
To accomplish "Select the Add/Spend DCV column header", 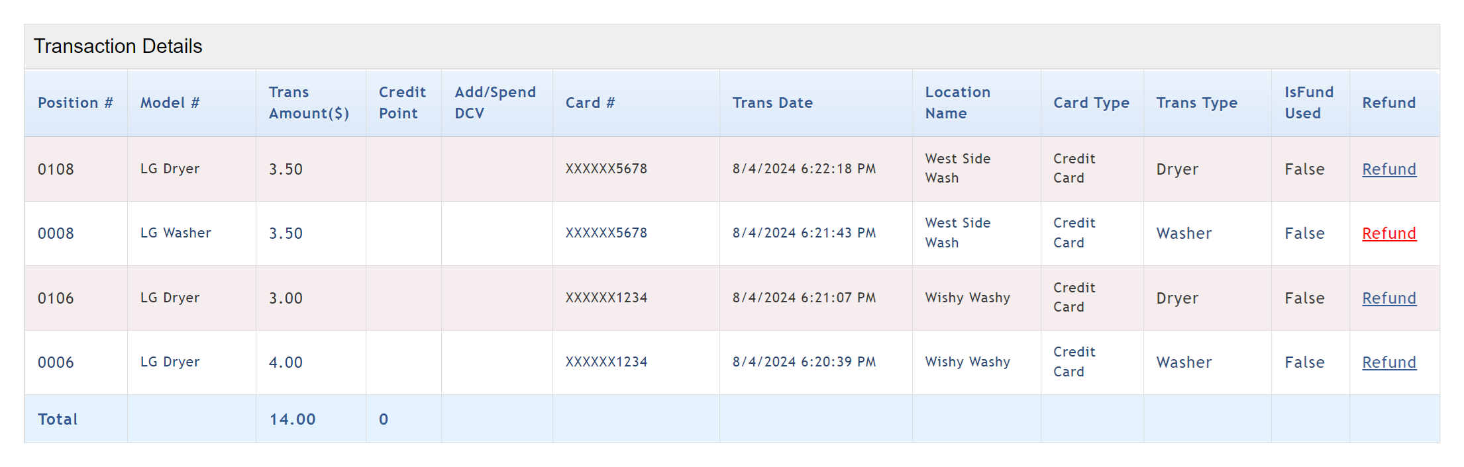I will pyautogui.click(x=495, y=103).
